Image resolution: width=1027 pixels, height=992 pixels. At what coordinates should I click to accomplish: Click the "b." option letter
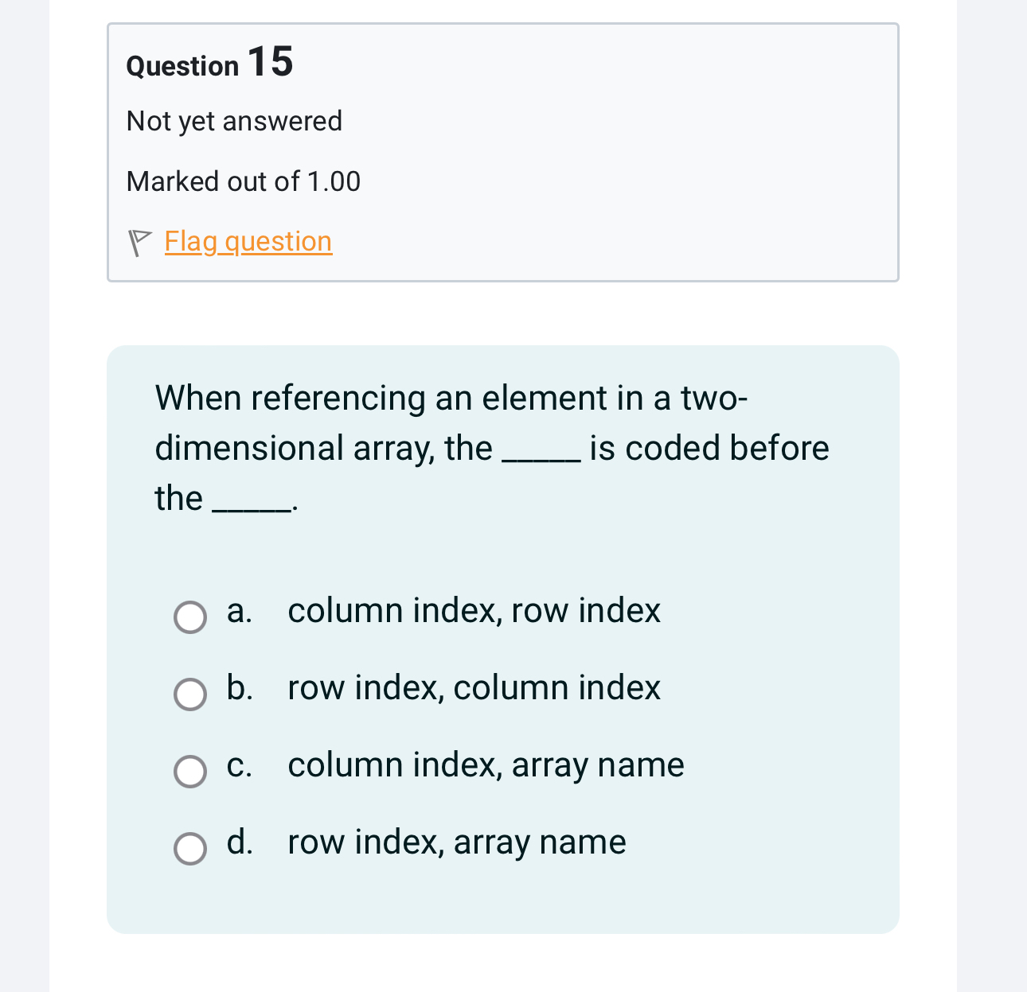[239, 688]
